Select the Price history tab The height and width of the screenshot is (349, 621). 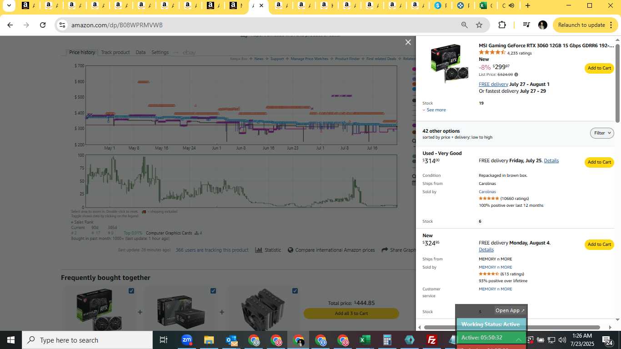(x=82, y=52)
